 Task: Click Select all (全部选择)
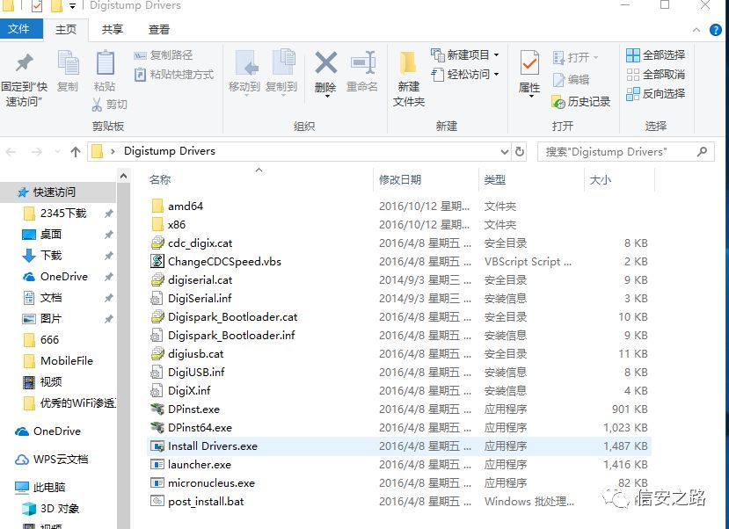[x=655, y=54]
